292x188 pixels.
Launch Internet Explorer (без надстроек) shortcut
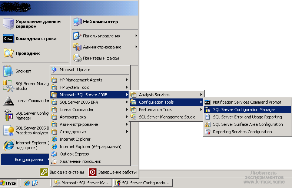pyautogui.click(x=26, y=145)
